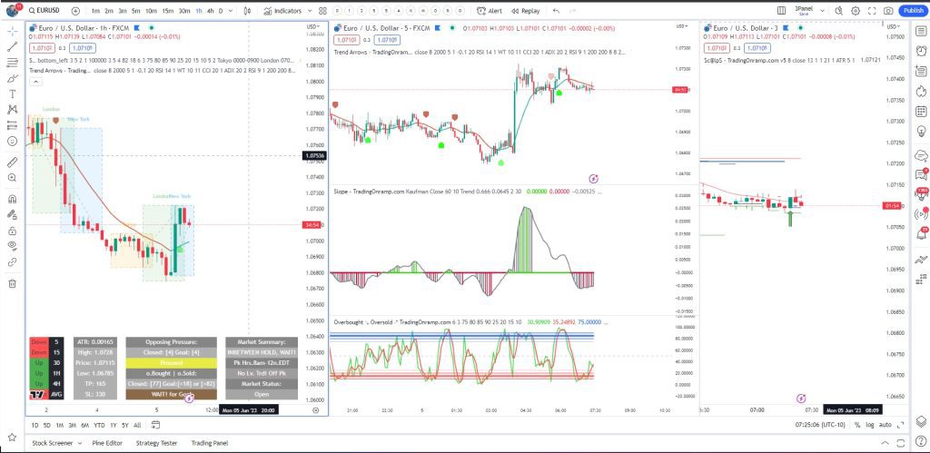Click the Alert icon in the toolbar
Viewport: 930px width, 453px height.
pos(490,11)
